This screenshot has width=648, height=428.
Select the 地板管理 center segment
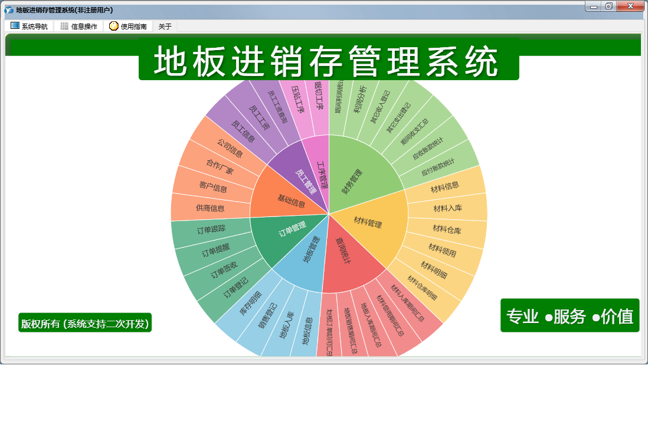click(311, 249)
